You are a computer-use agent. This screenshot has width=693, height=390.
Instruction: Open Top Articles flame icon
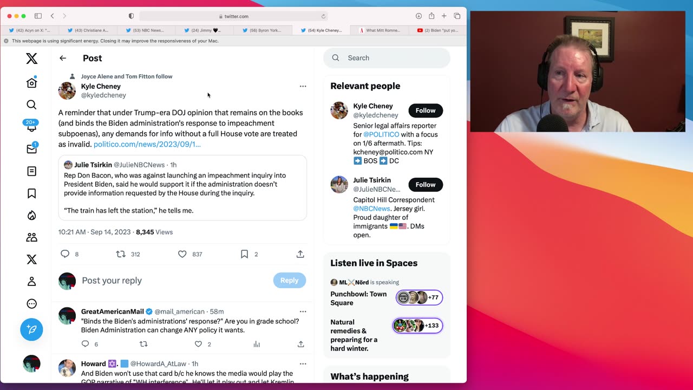point(31,216)
